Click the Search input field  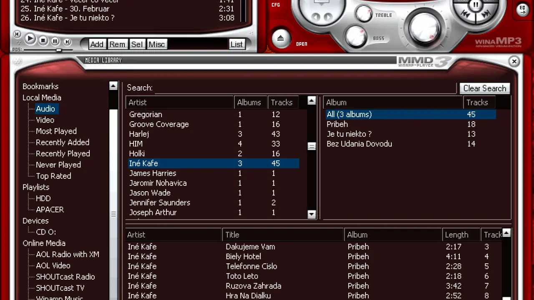(305, 88)
